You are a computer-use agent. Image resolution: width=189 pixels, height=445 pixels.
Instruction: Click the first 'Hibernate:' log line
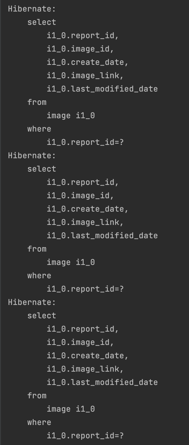32,9
